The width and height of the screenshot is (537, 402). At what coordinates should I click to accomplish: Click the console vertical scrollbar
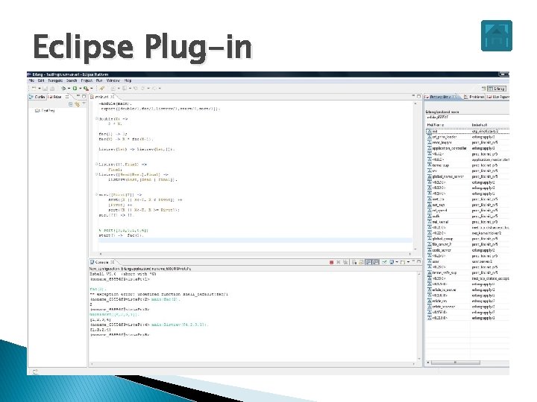[419, 316]
